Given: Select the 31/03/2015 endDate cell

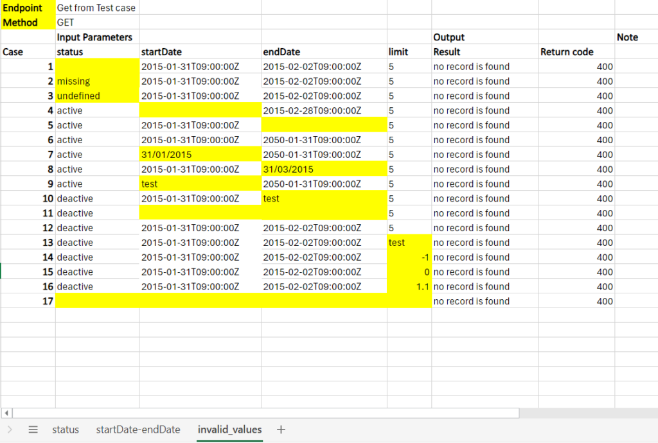Looking at the screenshot, I should point(324,169).
